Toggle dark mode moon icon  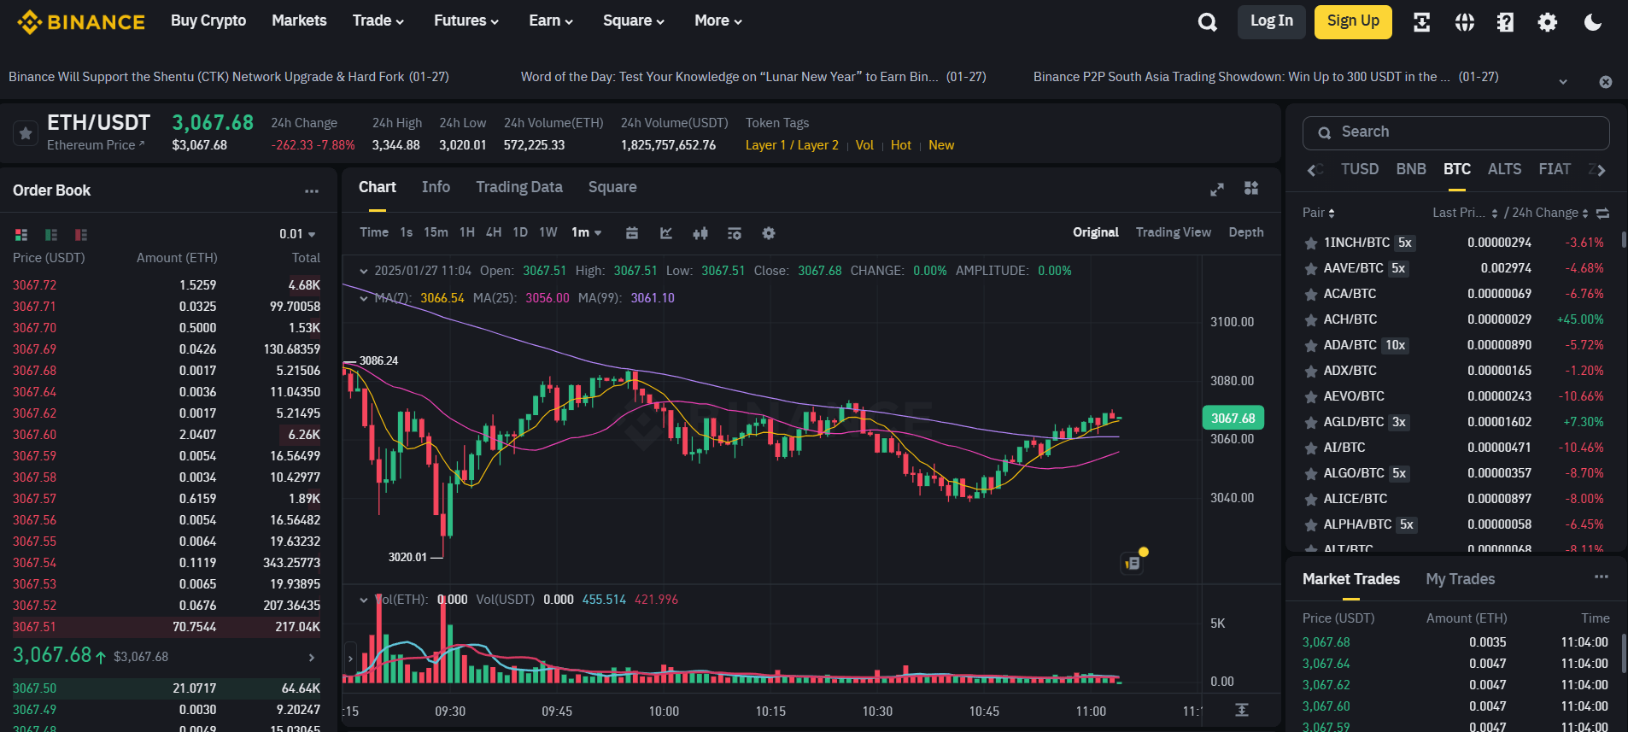tap(1592, 22)
